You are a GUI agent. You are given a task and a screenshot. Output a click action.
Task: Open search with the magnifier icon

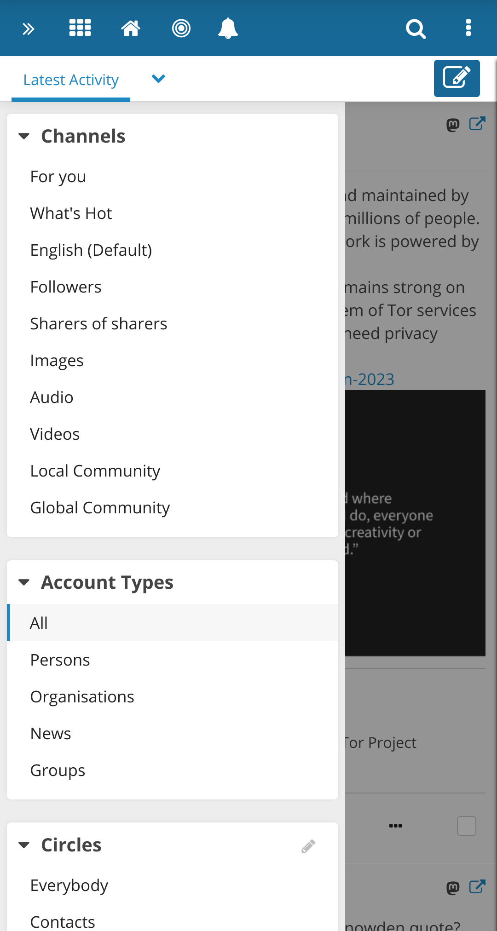pyautogui.click(x=416, y=29)
